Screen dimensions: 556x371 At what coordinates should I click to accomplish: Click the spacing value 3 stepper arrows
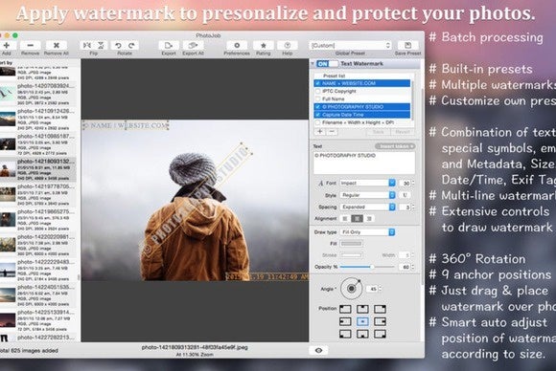[x=413, y=207]
